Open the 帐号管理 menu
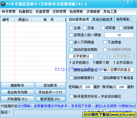The image size is (137, 118). point(8,12)
